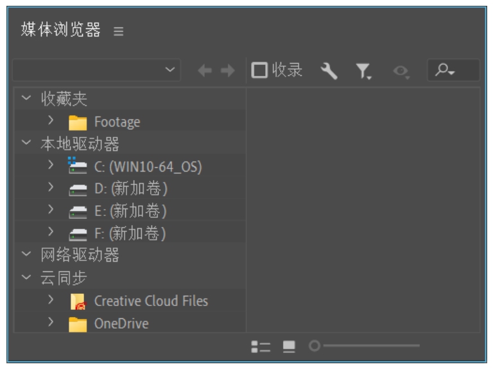This screenshot has height=371, width=493.
Task: Open the 媒体浏览器 panel menu icon
Action: point(118,31)
